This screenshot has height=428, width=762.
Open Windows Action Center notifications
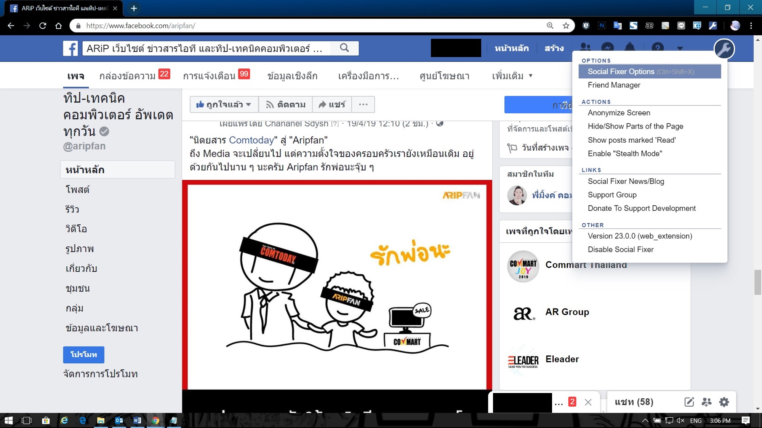746,420
